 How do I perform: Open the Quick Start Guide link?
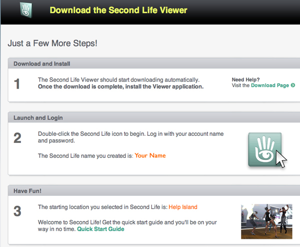[100, 229]
